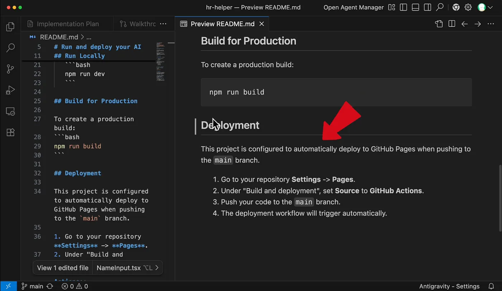This screenshot has width=502, height=291.
Task: Open the Remote Explorer view
Action: (10, 111)
